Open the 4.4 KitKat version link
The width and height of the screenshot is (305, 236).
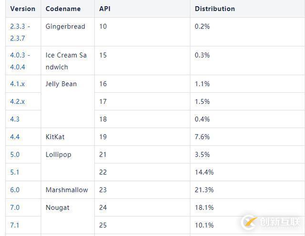point(15,137)
